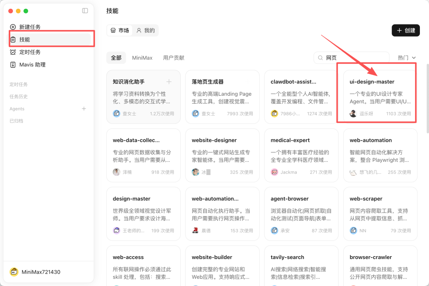This screenshot has height=286, width=429.
Task: Open the web-data-collec... skill card title
Action: tap(136, 140)
